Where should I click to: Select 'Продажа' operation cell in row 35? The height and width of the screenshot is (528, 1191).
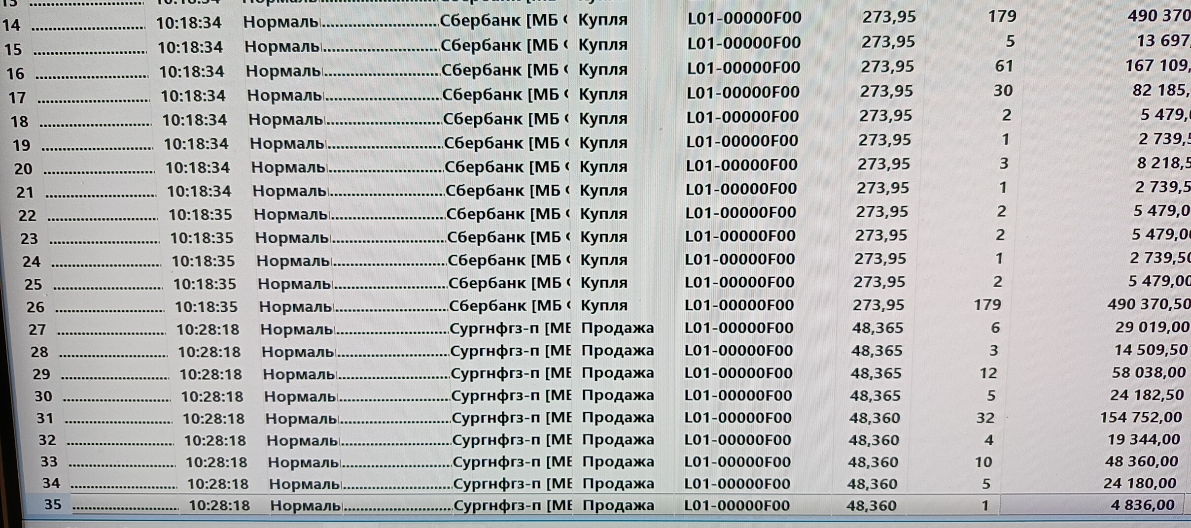coord(619,505)
